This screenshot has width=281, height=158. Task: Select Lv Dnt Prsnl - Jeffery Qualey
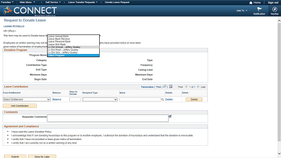(73, 50)
